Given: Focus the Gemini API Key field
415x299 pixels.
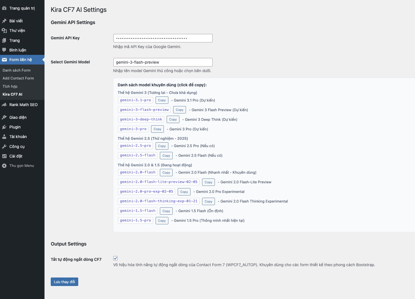Looking at the screenshot, I should [163, 38].
